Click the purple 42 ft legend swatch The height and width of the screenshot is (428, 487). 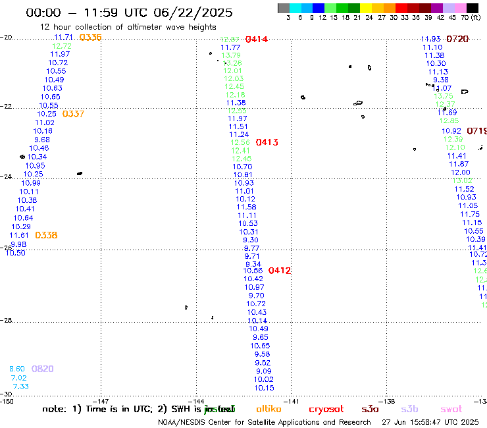[437, 8]
